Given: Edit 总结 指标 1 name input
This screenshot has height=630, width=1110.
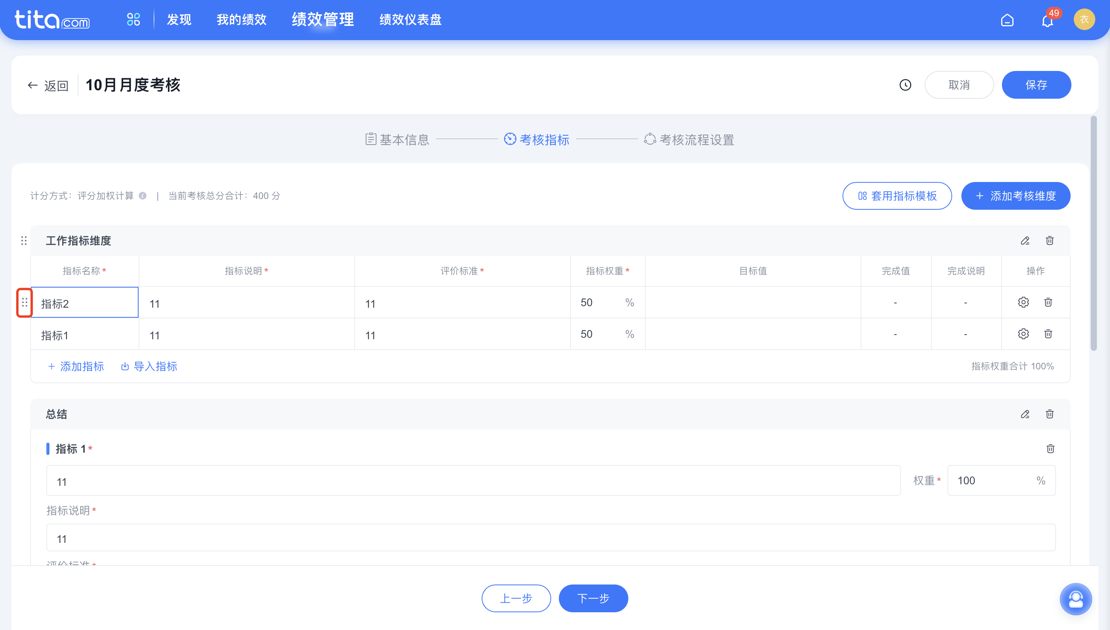Looking at the screenshot, I should [473, 480].
